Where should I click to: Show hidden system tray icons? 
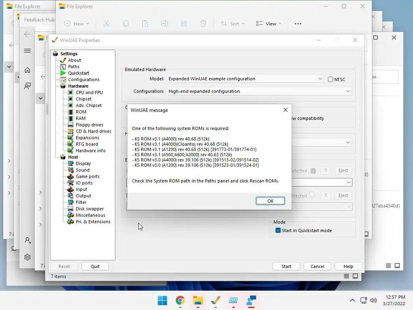[x=352, y=300]
